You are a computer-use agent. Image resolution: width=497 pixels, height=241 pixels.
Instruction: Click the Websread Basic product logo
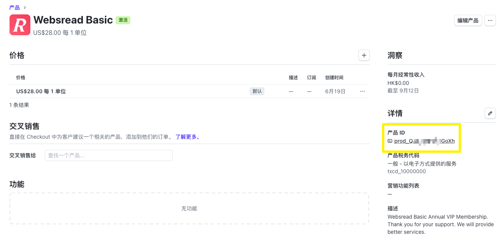[x=19, y=24]
